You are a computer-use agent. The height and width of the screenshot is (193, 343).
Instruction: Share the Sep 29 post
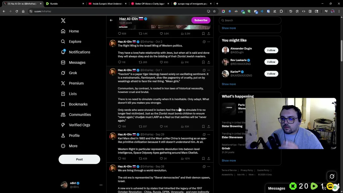point(209,158)
